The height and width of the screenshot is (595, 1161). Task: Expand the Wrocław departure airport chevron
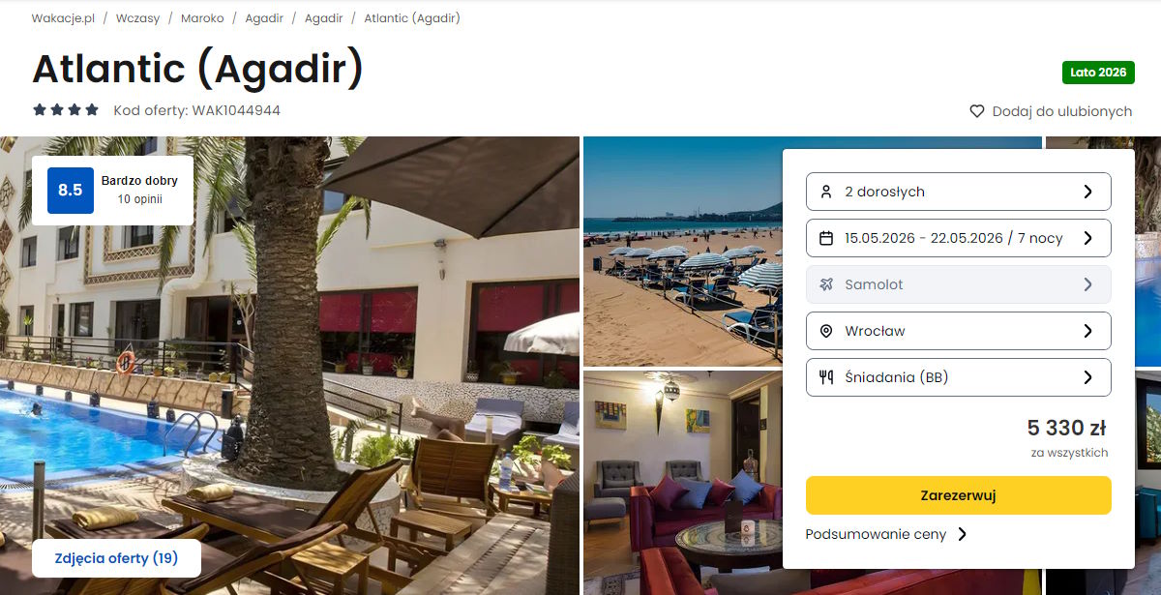1087,331
